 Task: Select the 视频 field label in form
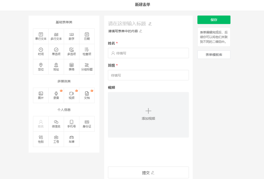click(112, 87)
